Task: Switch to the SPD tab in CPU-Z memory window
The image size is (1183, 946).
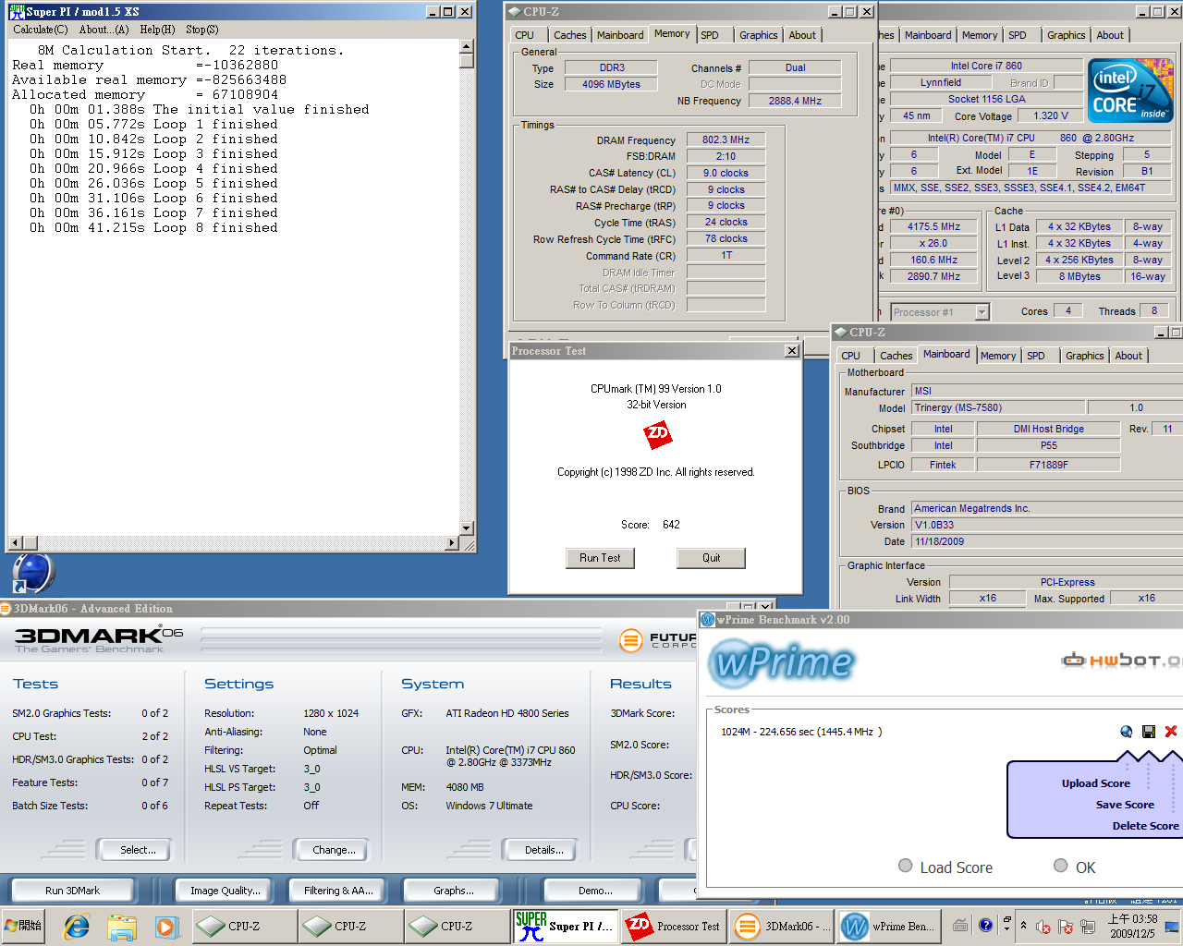Action: coord(710,35)
